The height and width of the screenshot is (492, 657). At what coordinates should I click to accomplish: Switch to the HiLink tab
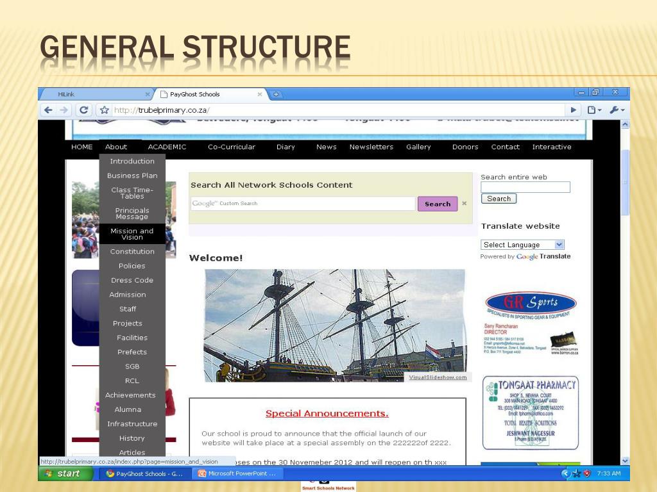pyautogui.click(x=96, y=94)
